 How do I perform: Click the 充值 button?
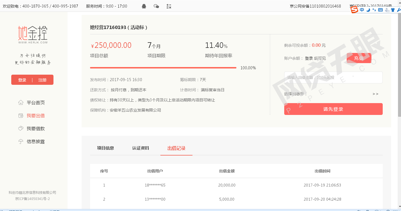(359, 58)
